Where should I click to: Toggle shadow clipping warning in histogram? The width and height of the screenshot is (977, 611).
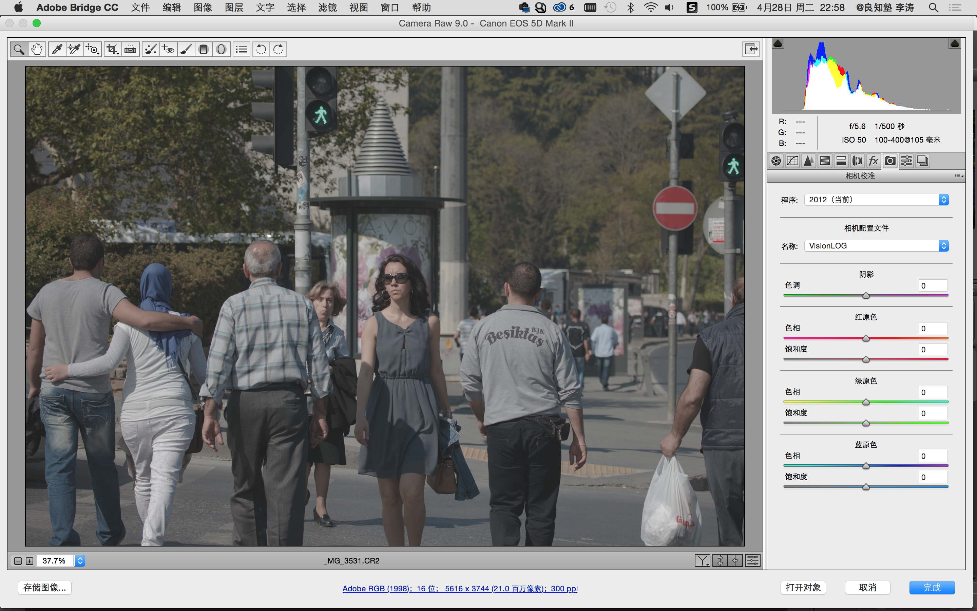pos(778,43)
